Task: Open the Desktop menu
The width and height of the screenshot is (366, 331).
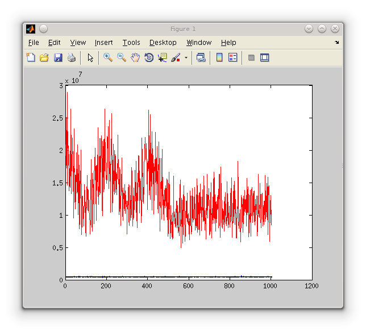Action: (x=163, y=43)
